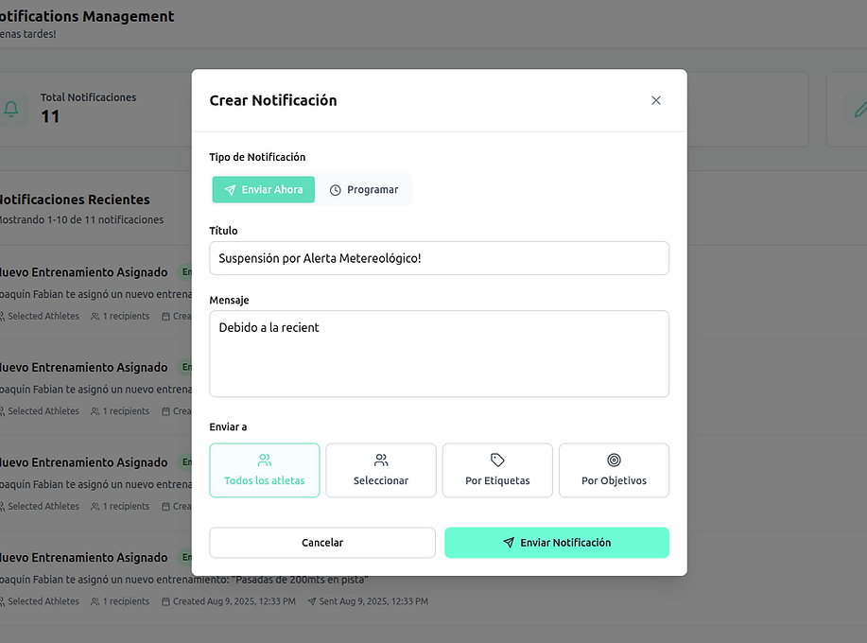The height and width of the screenshot is (643, 867).
Task: Click the Mostrando 1-10 de 11 notificaciones text
Action: pos(80,219)
